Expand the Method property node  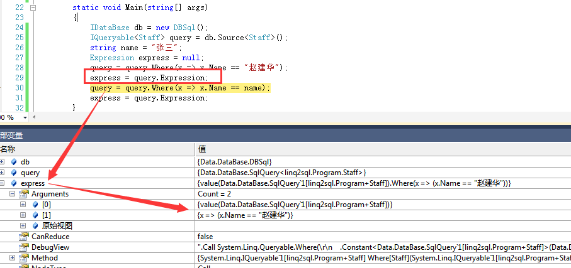tap(13, 258)
